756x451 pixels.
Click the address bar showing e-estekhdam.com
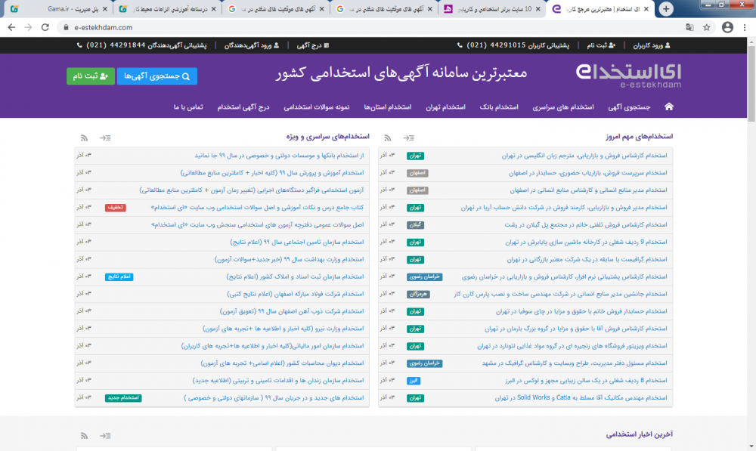(x=367, y=27)
